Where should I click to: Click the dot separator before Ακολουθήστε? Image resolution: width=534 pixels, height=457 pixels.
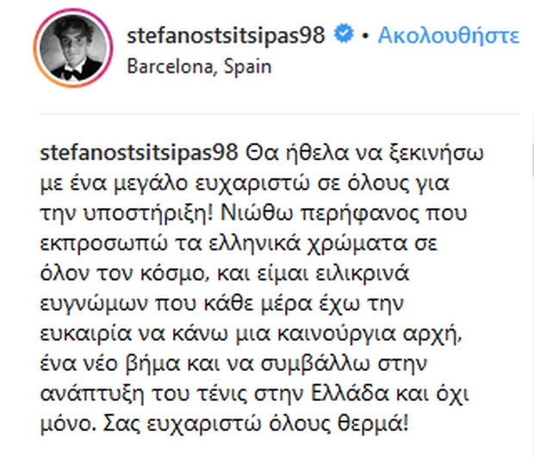coord(365,37)
